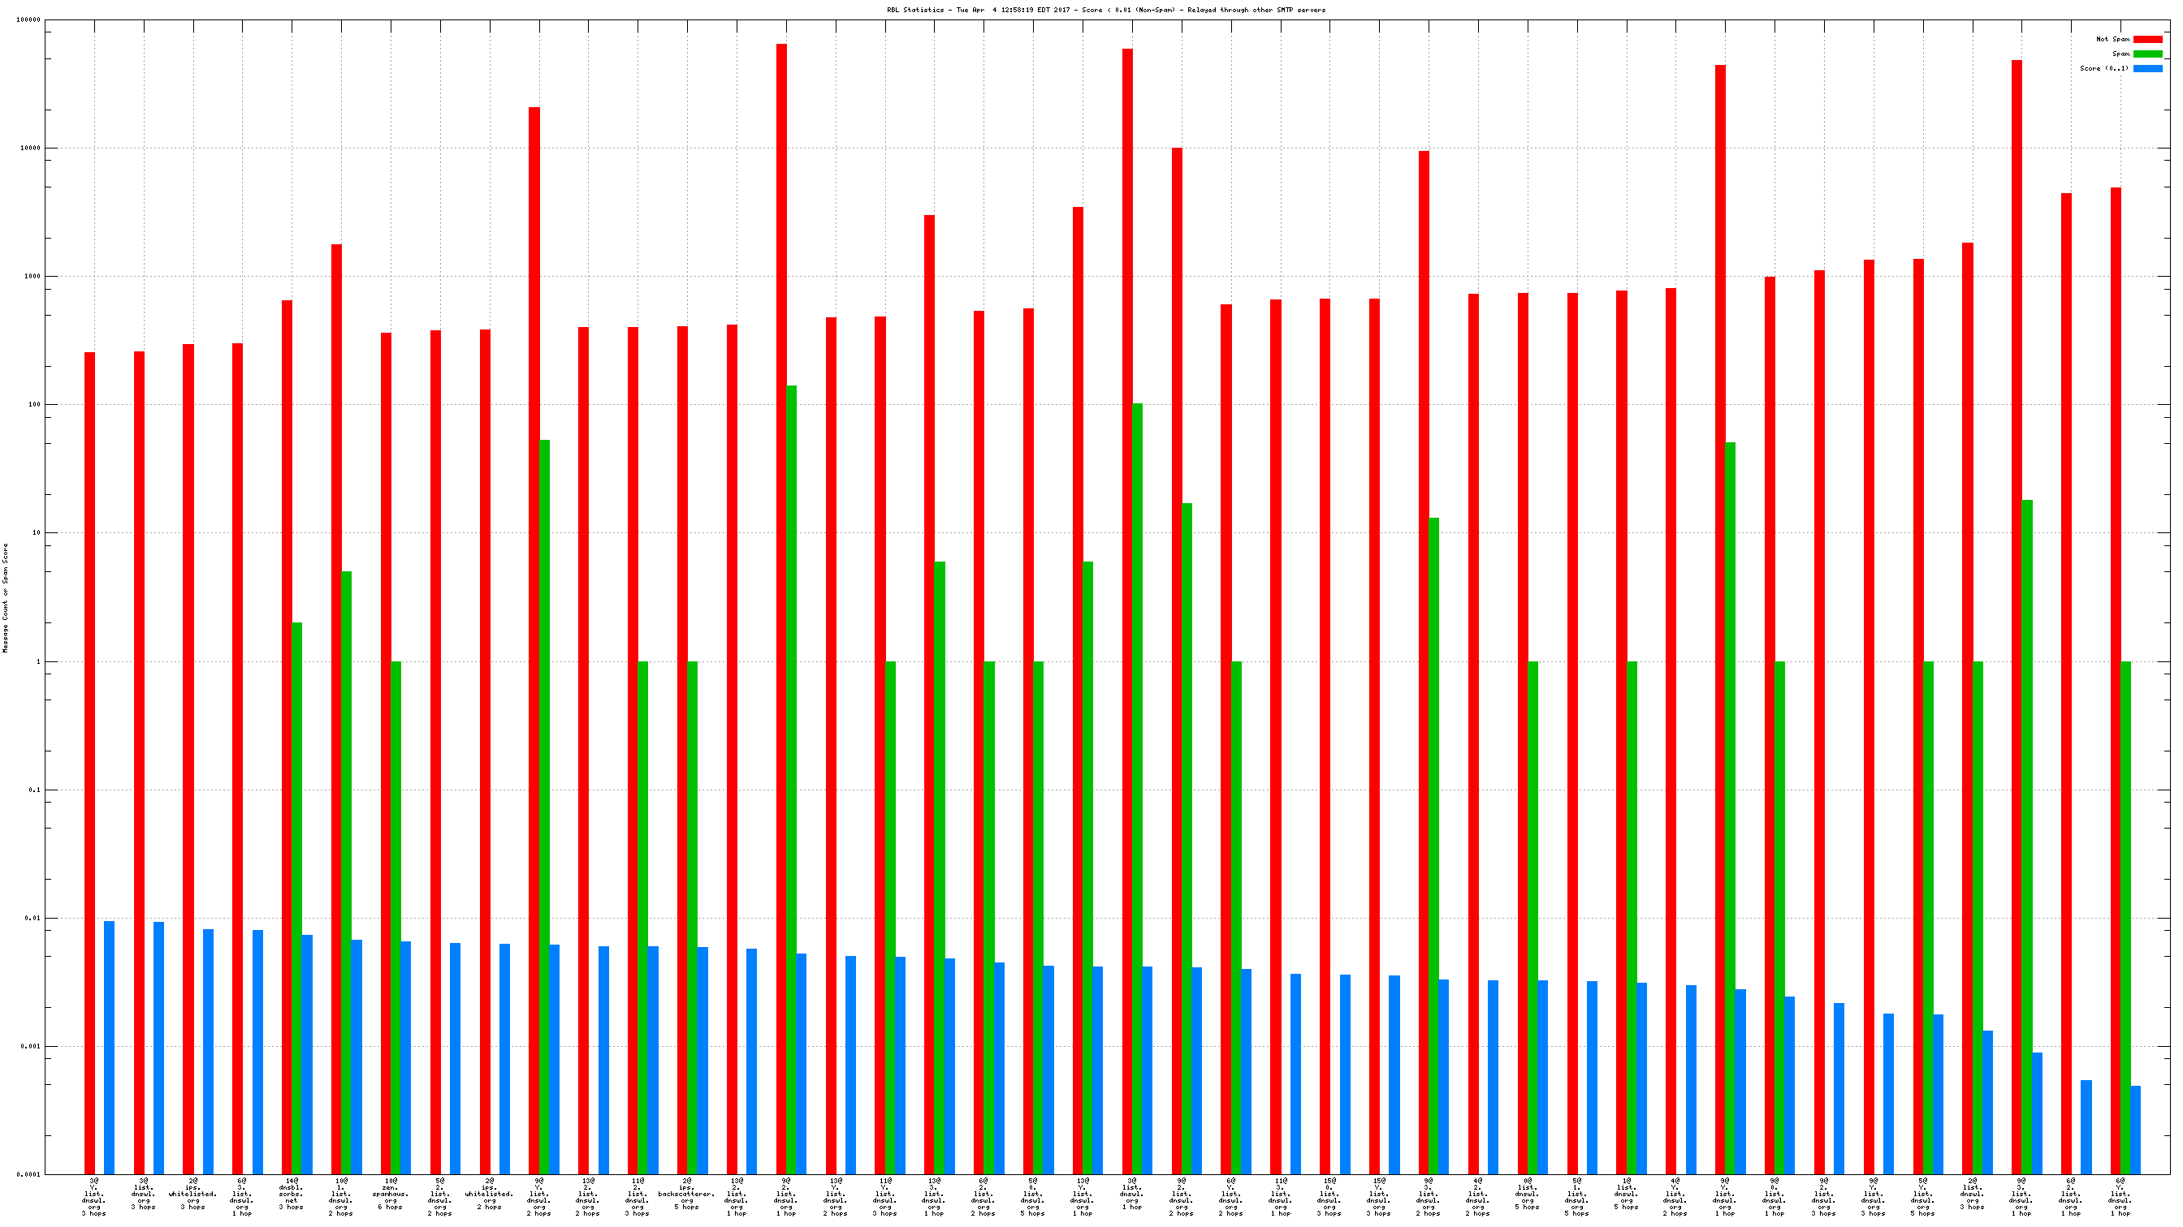Click the rightmost blue score bar

[2136, 1130]
